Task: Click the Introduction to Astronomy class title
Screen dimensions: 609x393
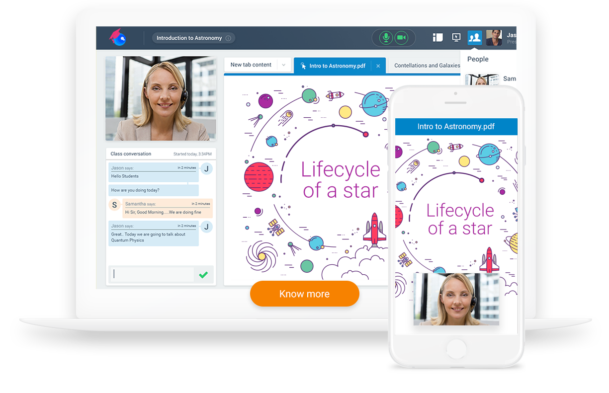Action: click(189, 38)
